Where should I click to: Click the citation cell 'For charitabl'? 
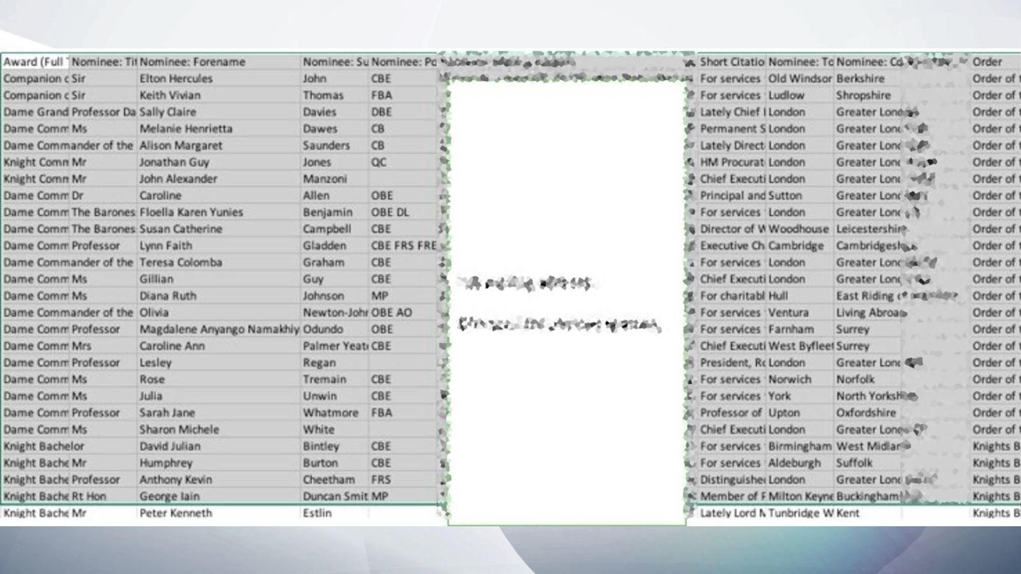732,295
